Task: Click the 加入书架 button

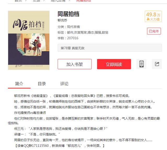Action: coord(75,64)
